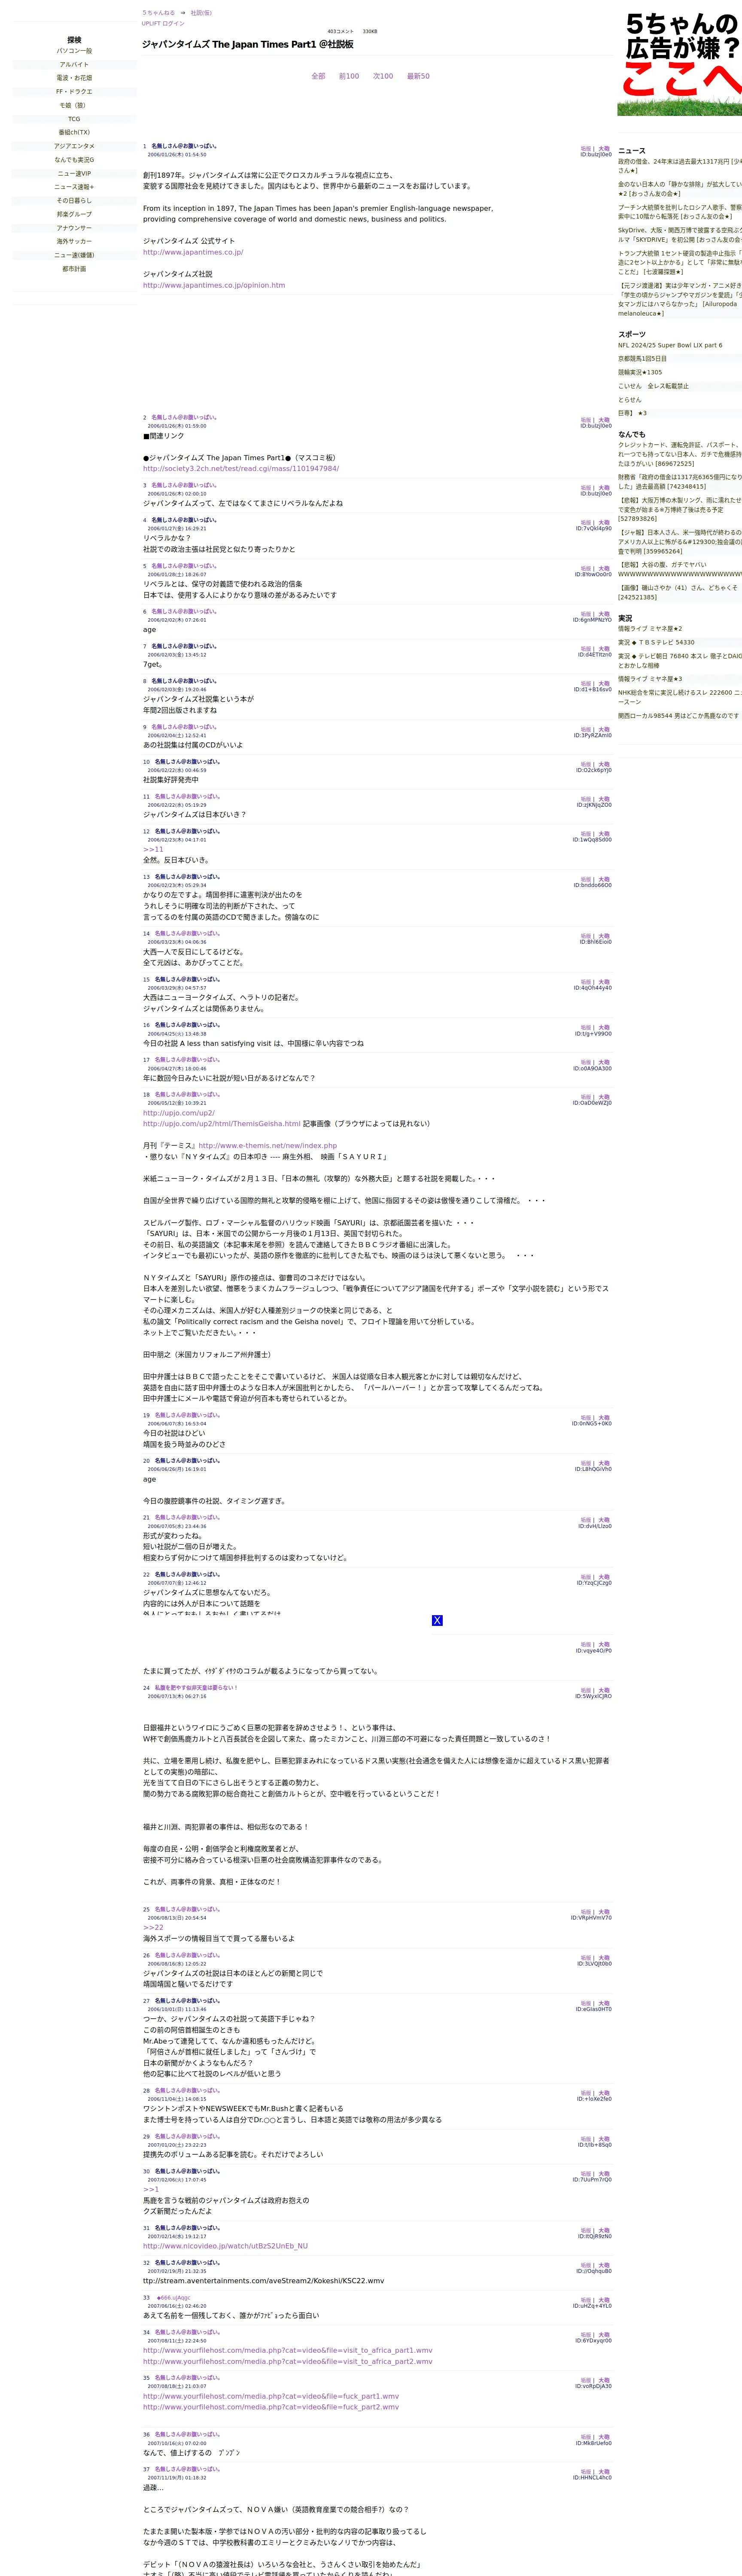The height and width of the screenshot is (2576, 742).
Task: Open the TCG board in sidebar
Action: pyautogui.click(x=74, y=119)
